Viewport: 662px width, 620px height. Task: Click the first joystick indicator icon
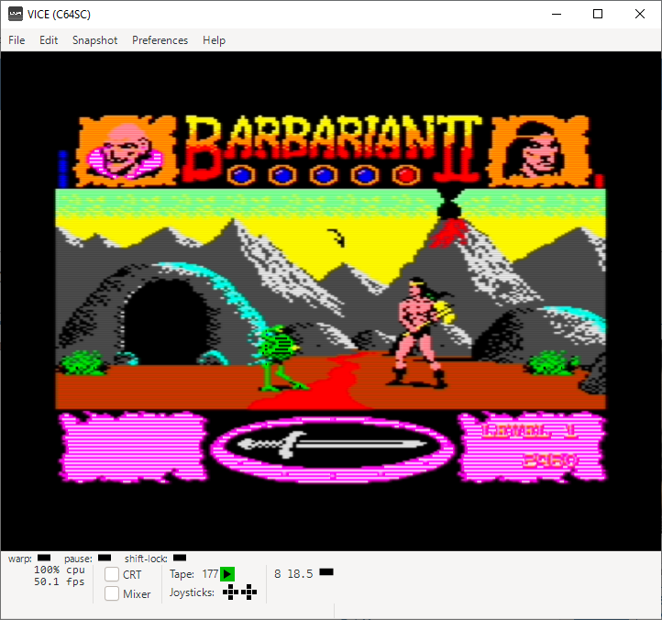point(230,592)
